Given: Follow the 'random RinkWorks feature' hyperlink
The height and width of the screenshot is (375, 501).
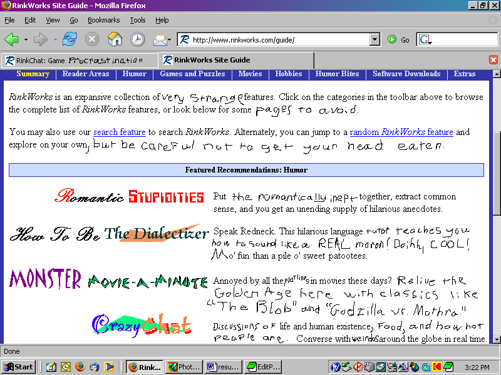Looking at the screenshot, I should pyautogui.click(x=401, y=132).
